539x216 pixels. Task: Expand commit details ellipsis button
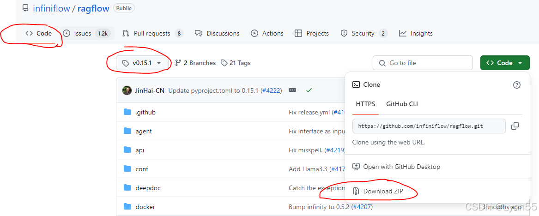point(292,90)
